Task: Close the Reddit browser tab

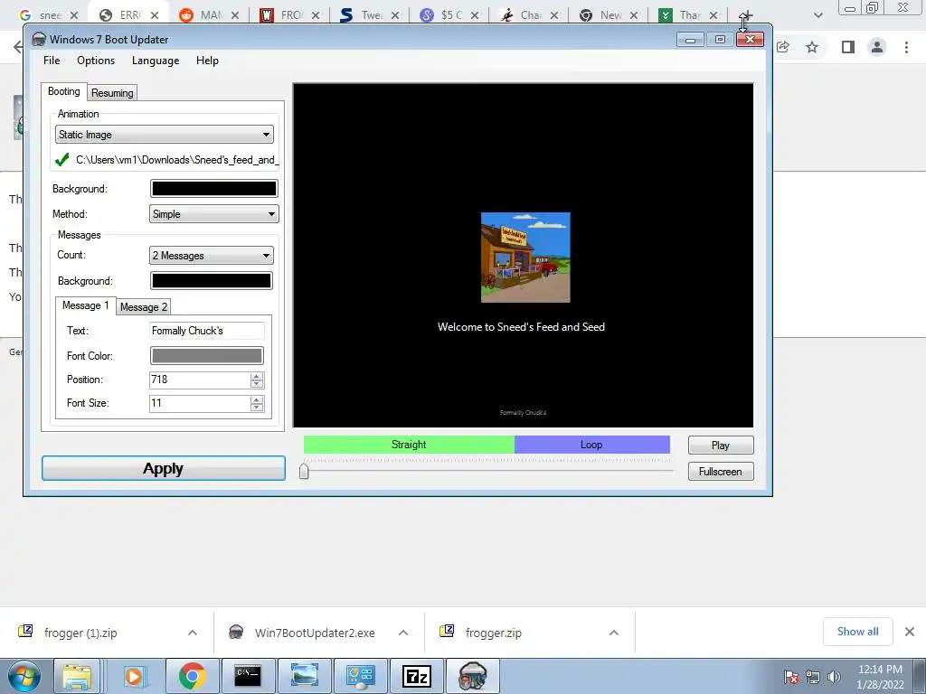Action: (x=235, y=15)
